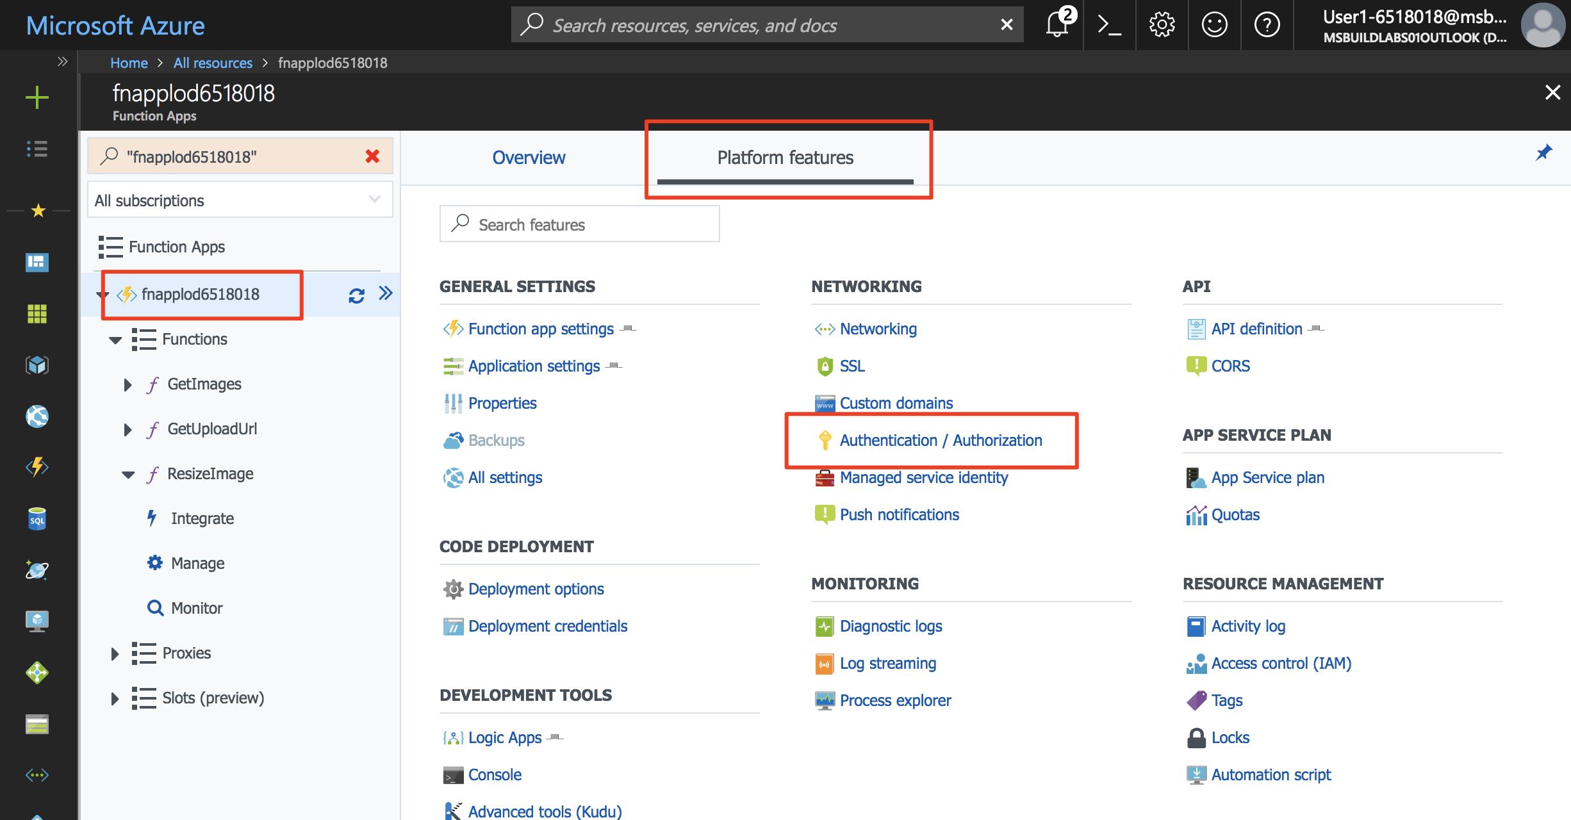Go to All resources breadcrumb

[213, 63]
